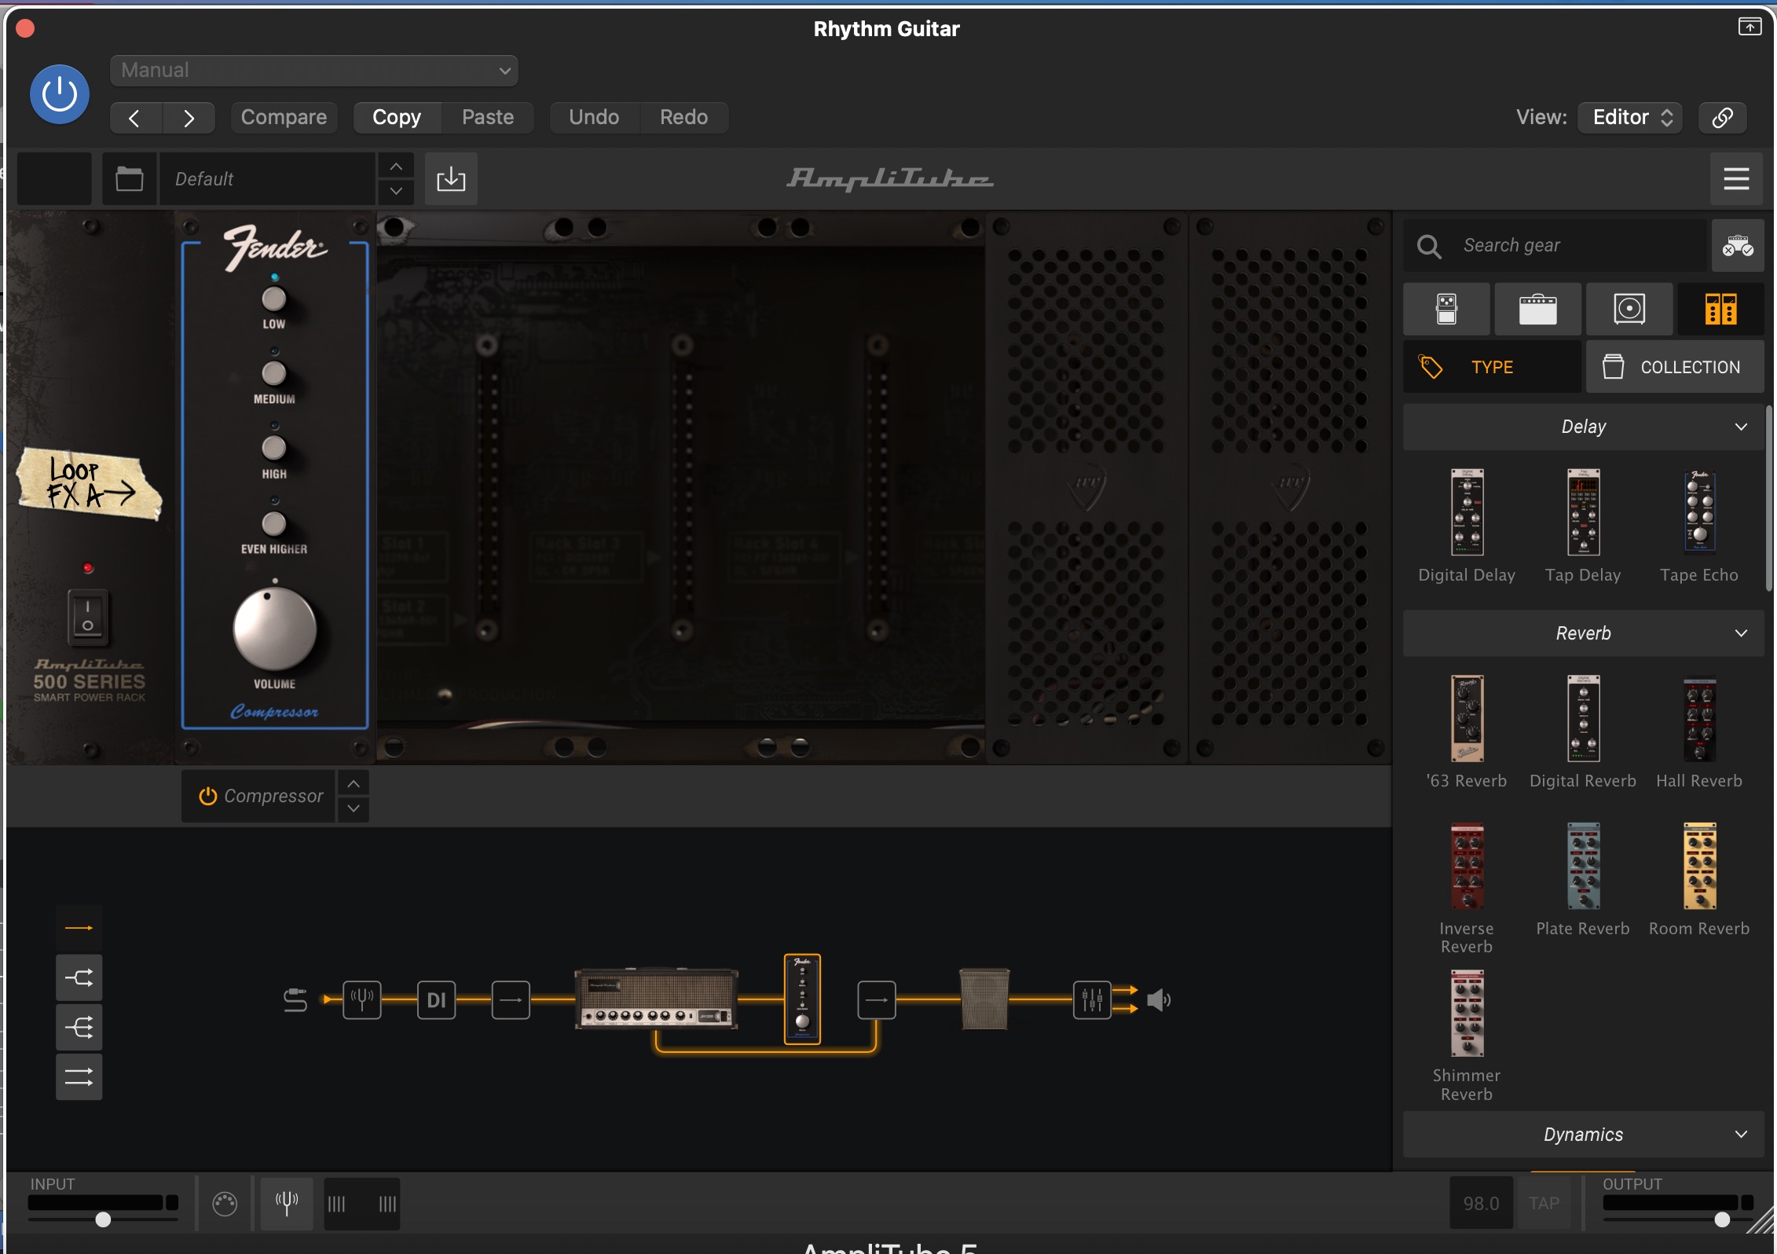
Task: Select the Shimmer Reverb rack unit
Action: (1467, 1014)
